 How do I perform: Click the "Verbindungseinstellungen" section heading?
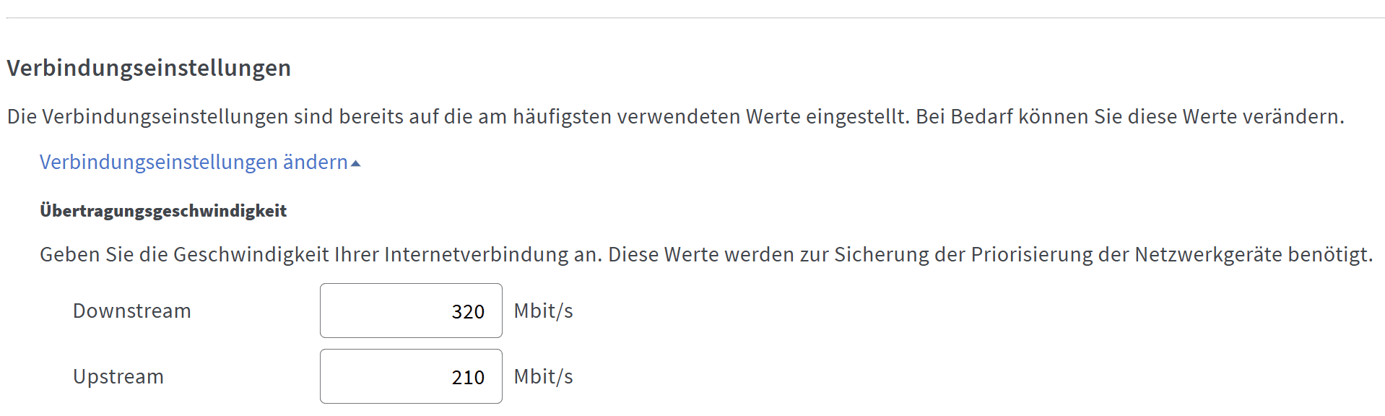(149, 68)
